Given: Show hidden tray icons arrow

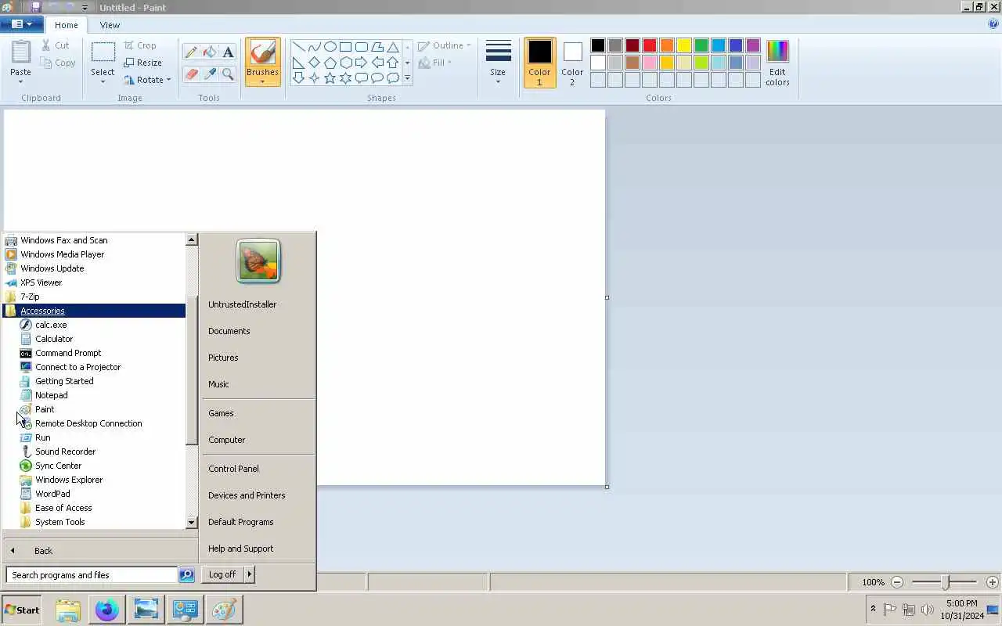Looking at the screenshot, I should (x=873, y=609).
